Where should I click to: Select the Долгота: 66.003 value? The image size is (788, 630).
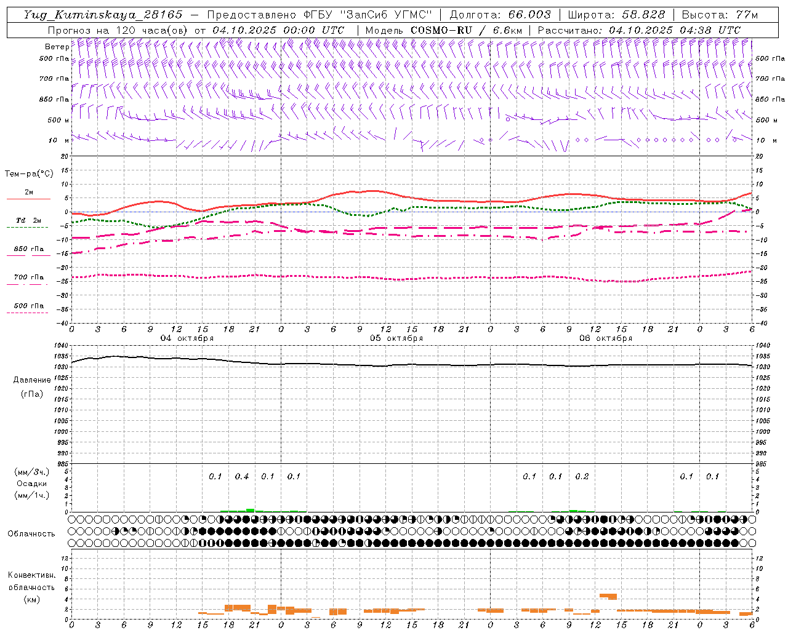[500, 15]
